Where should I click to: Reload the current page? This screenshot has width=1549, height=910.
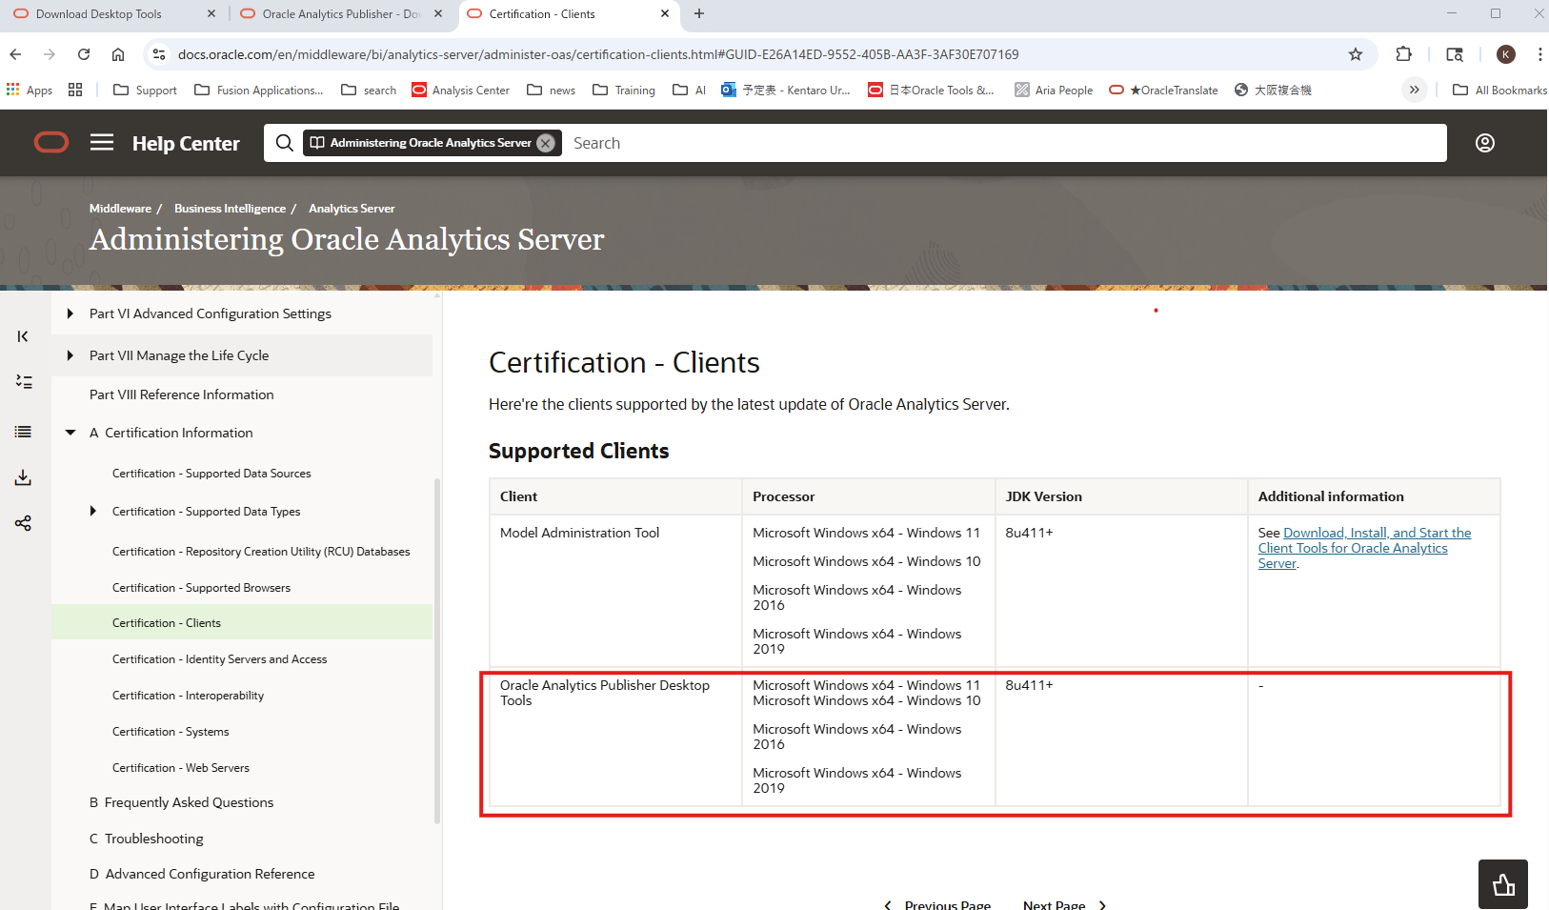pos(84,54)
